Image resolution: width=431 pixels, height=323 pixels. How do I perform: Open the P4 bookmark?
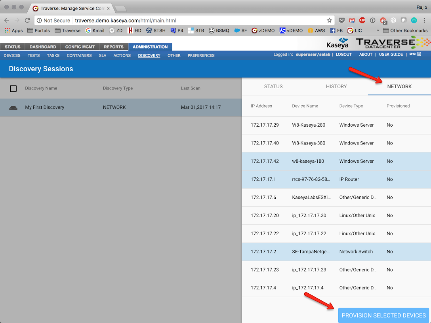177,30
